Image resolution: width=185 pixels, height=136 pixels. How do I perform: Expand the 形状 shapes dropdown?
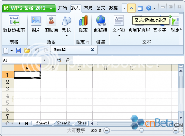(67, 36)
